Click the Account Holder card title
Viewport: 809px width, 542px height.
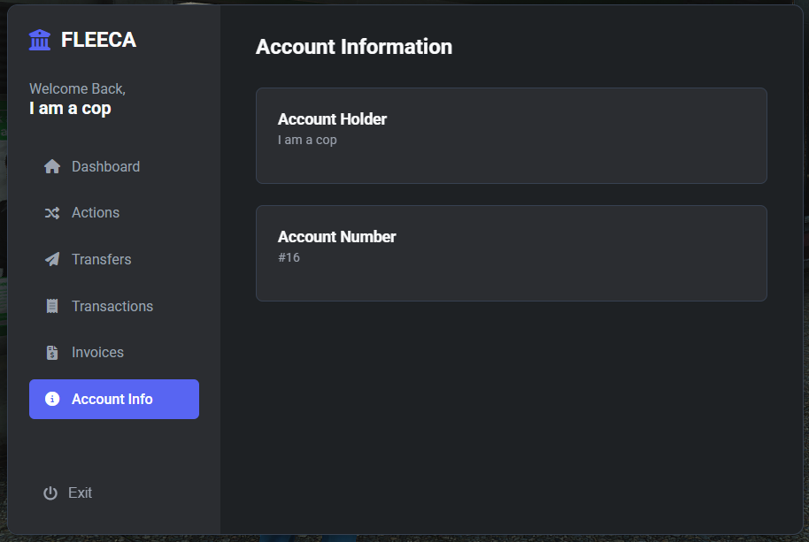click(332, 119)
